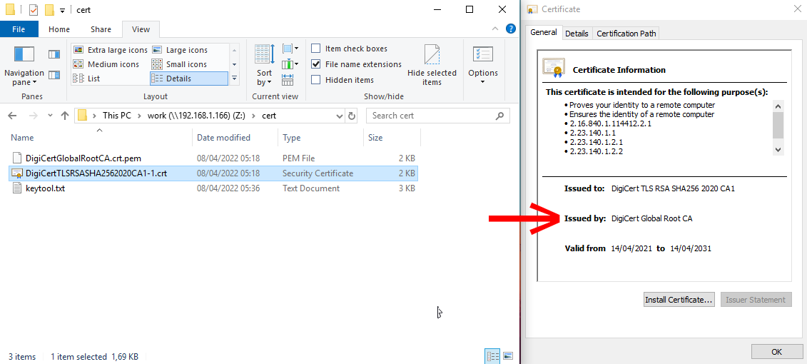Switch to certificate Details tab
The image size is (807, 364).
click(x=577, y=34)
